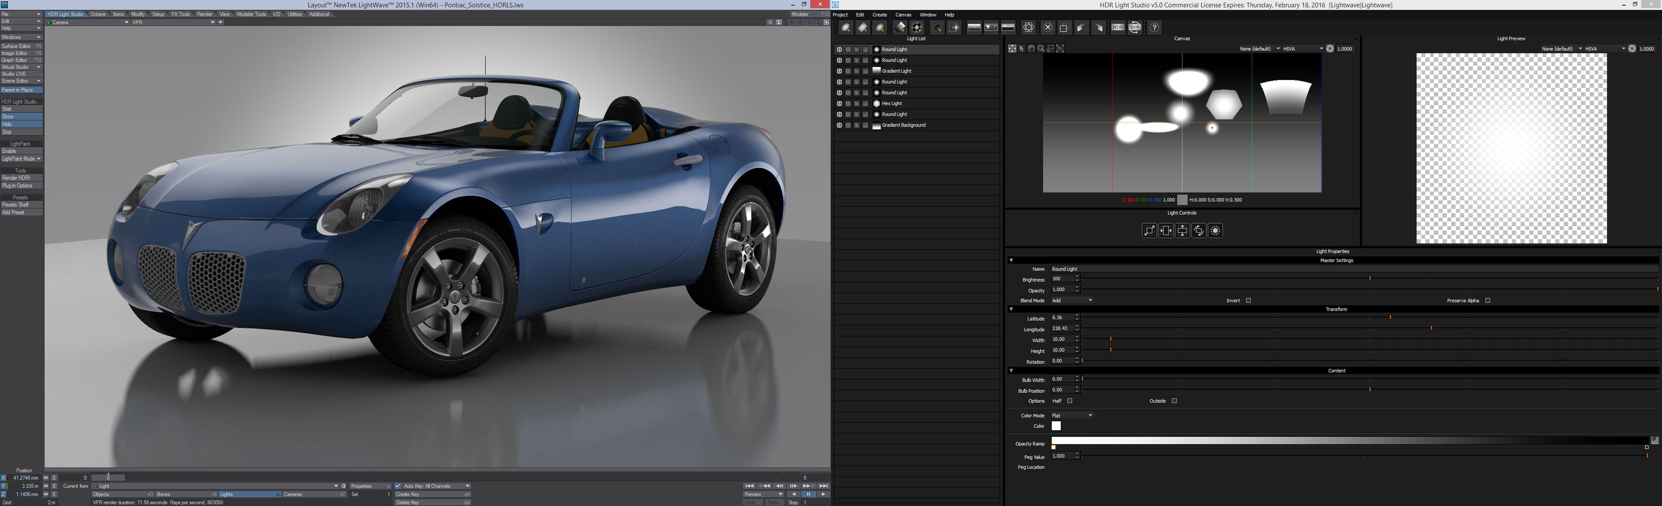Open the canvas HSVA dropdown
Screen dimensions: 1662x506
[x=1303, y=49]
